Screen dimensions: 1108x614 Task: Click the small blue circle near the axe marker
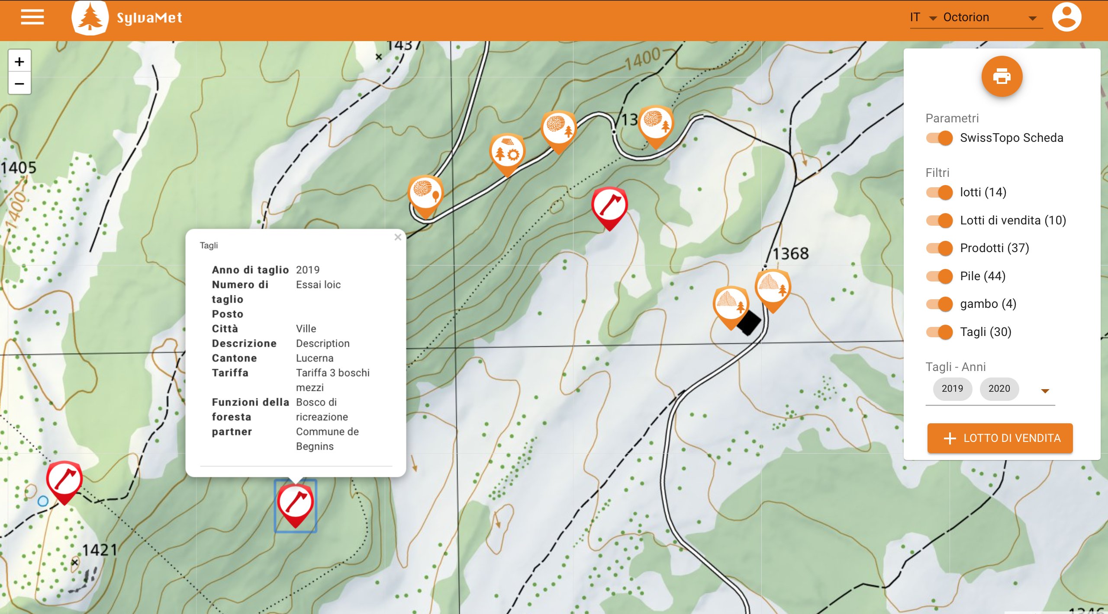coord(43,501)
